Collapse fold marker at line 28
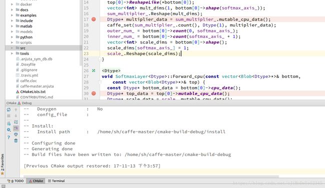325x188 pixels. (99, 82)
